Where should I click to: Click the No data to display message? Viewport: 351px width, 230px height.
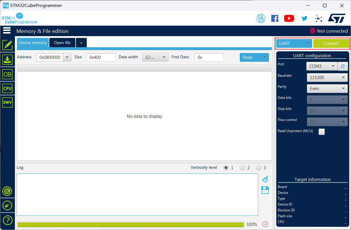coord(144,116)
